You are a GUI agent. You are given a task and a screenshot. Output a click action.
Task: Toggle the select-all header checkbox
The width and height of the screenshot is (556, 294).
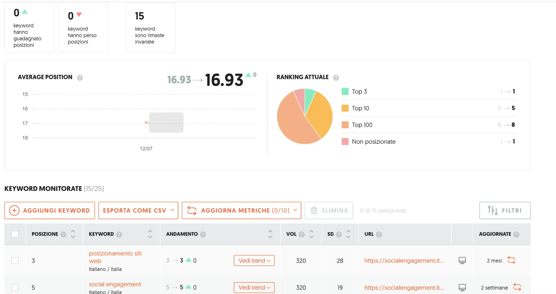tap(15, 234)
